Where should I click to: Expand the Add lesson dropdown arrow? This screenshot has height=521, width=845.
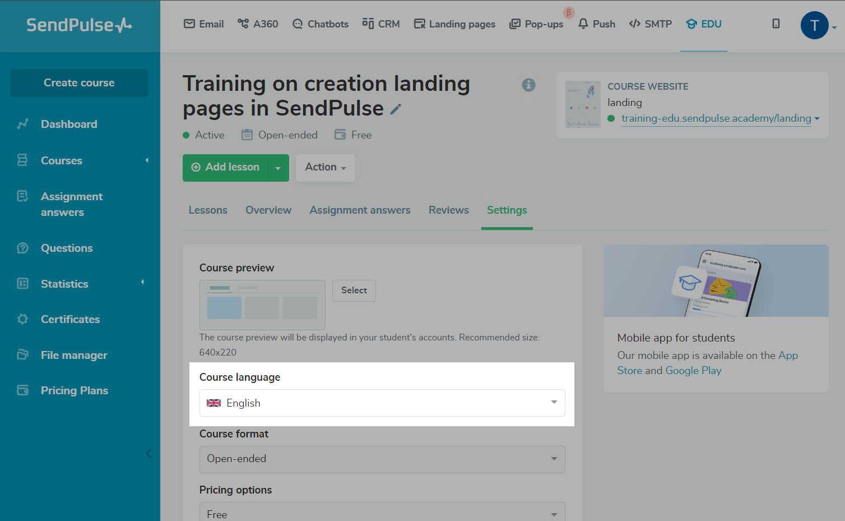tap(278, 168)
